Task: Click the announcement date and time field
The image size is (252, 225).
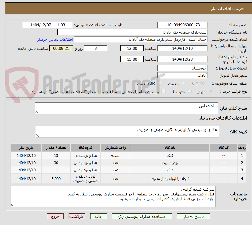Action: click(x=48, y=25)
